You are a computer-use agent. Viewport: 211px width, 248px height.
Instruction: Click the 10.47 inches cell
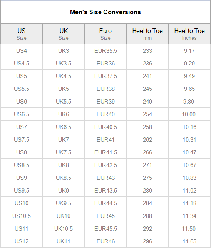tap(189, 152)
